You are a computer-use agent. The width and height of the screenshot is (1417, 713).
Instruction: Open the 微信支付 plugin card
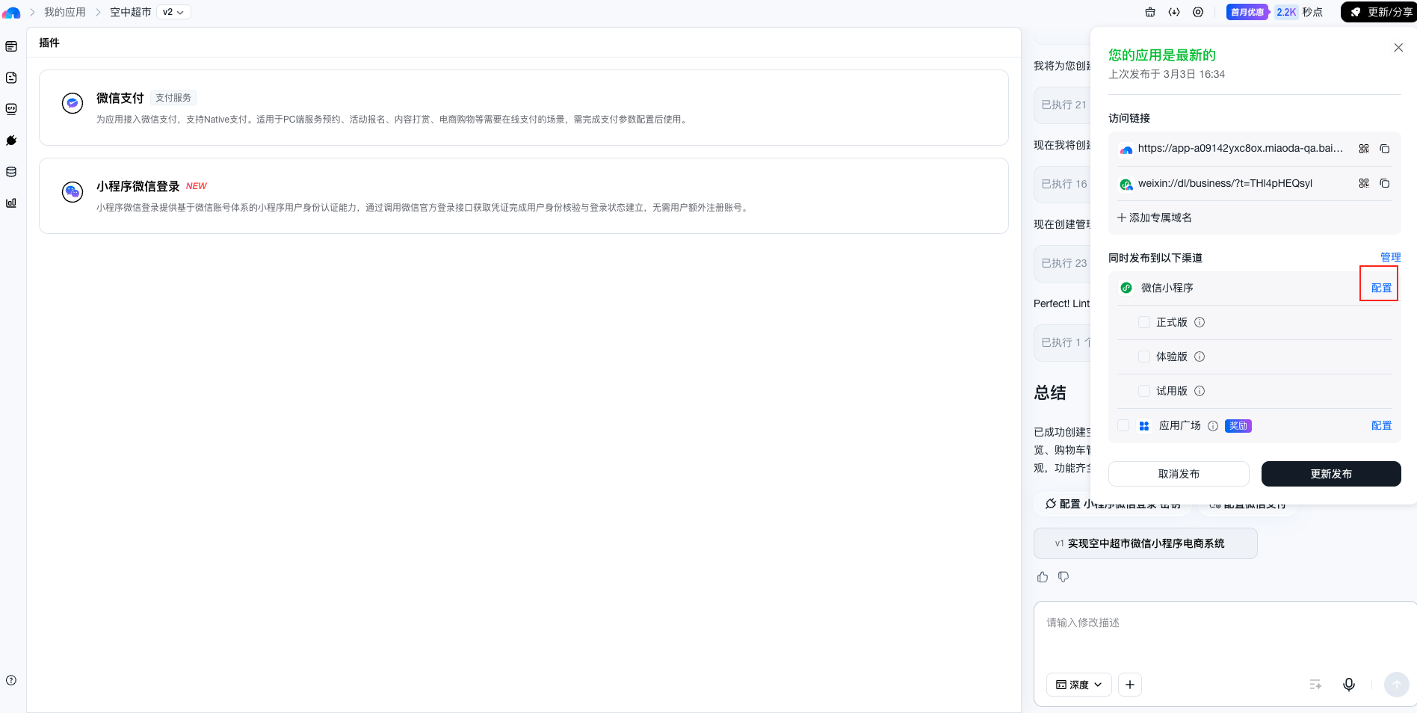tap(523, 108)
